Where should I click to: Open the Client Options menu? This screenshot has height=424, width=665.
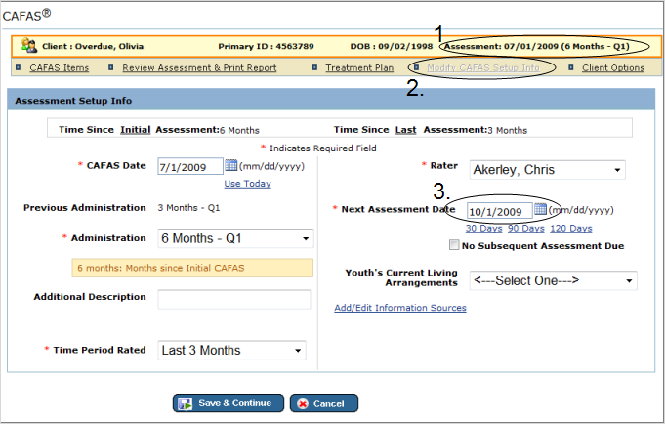[613, 68]
